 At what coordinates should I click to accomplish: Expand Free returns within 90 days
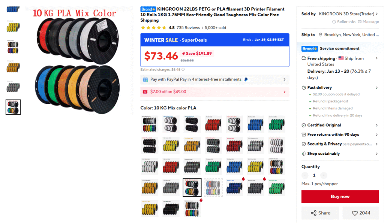(x=340, y=135)
